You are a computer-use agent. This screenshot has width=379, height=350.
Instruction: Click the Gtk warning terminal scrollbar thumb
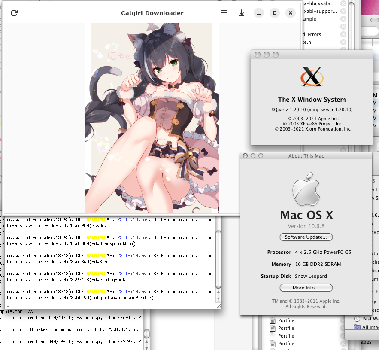pos(218,259)
